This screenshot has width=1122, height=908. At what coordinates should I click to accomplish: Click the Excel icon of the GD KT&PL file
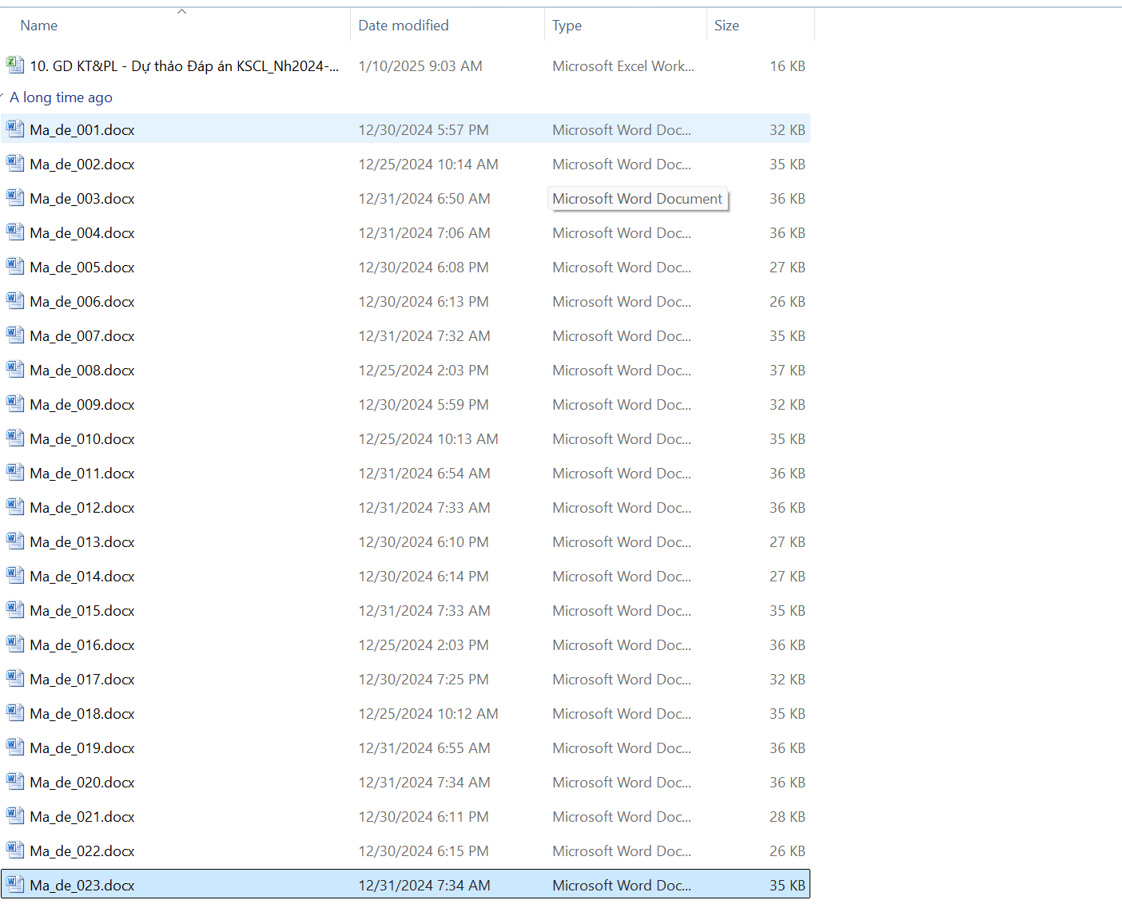[14, 65]
